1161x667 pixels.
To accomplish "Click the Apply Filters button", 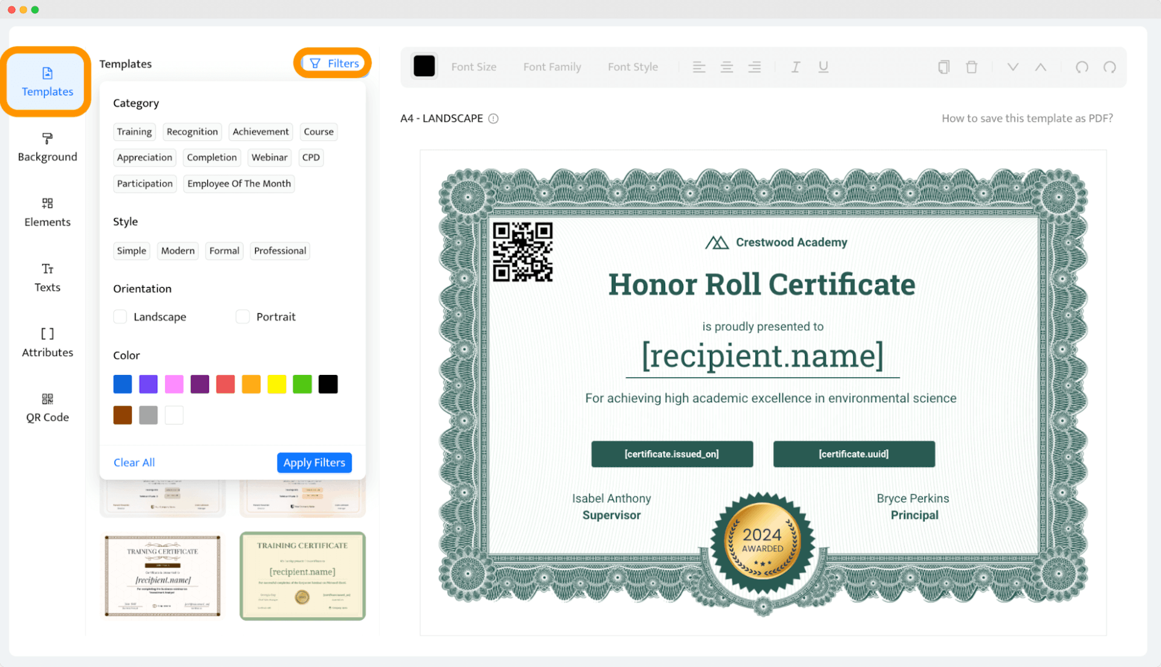I will [313, 462].
